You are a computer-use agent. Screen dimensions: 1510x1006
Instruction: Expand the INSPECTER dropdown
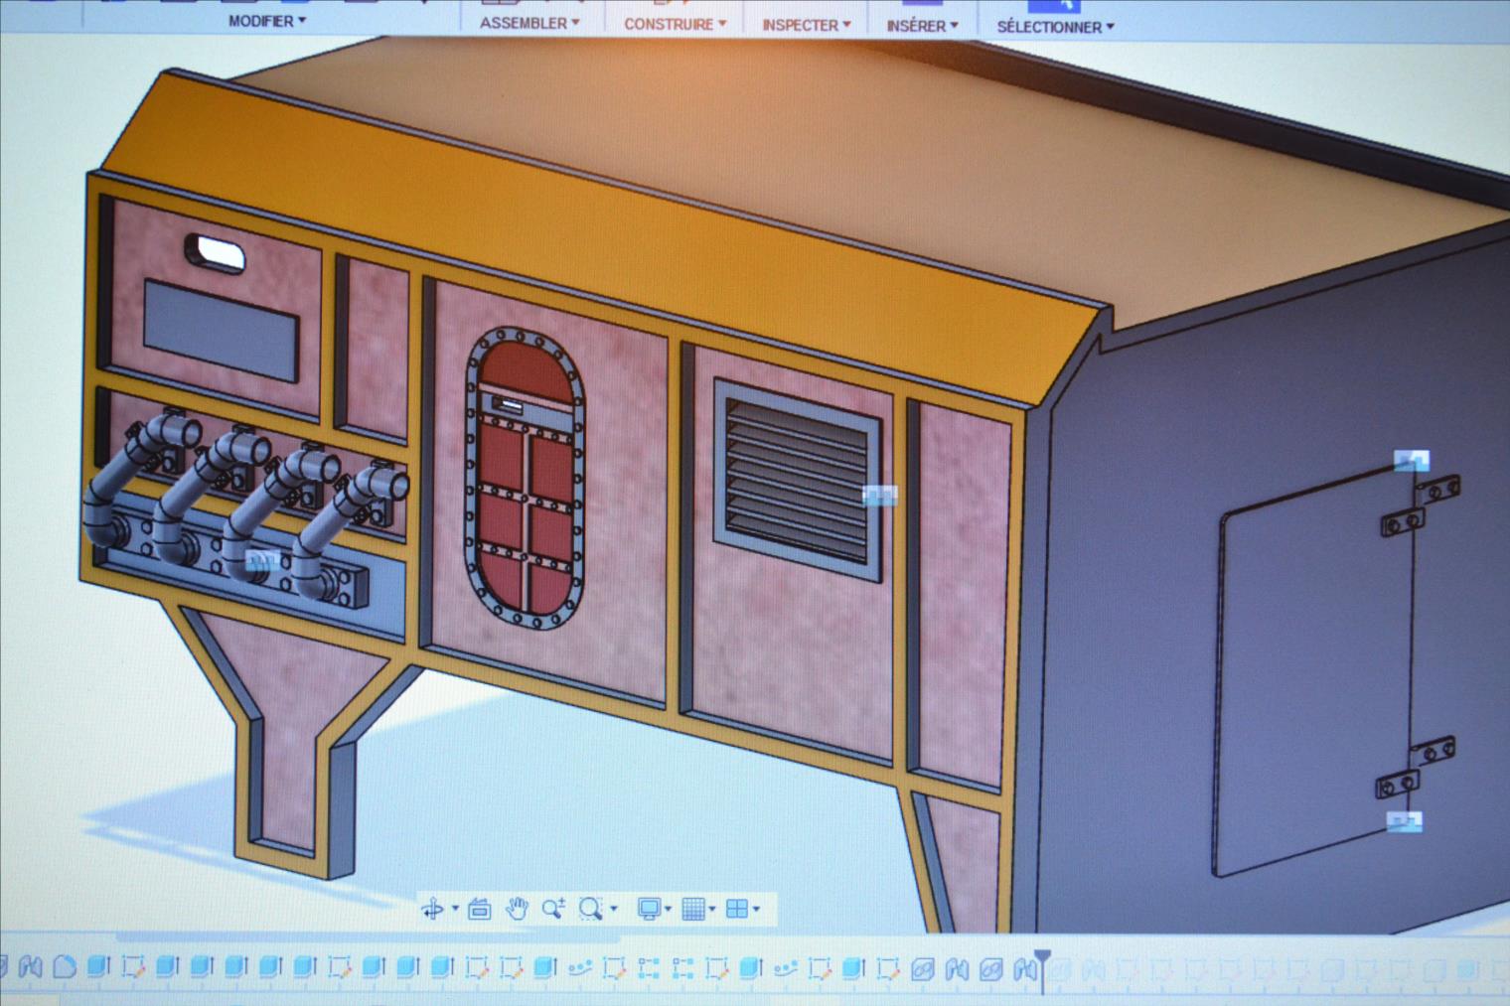806,25
